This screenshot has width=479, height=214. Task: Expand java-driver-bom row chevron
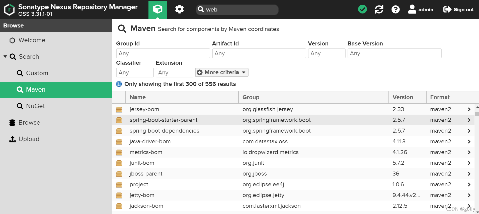coord(469,142)
